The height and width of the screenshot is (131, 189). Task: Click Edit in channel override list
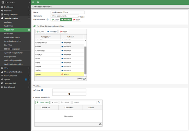click(x=55, y=102)
